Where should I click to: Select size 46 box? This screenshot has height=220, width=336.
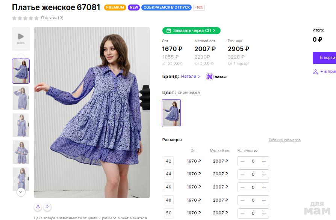coord(168,187)
